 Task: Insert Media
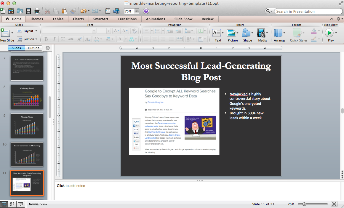pyautogui.click(x=261, y=33)
